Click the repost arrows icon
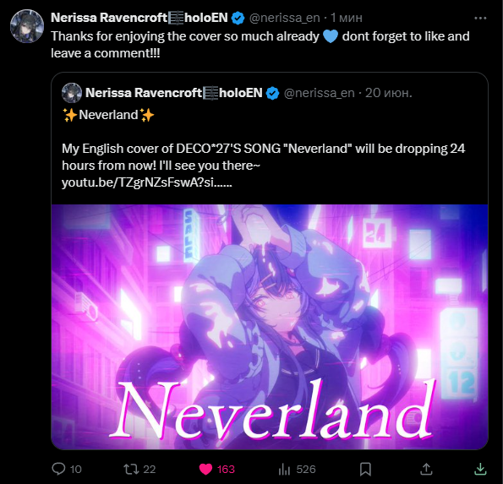Screen dimensions: 503x484 (x=132, y=470)
